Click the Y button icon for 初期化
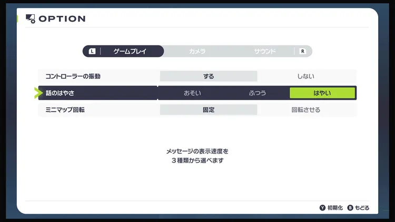395x222 pixels. click(322, 208)
